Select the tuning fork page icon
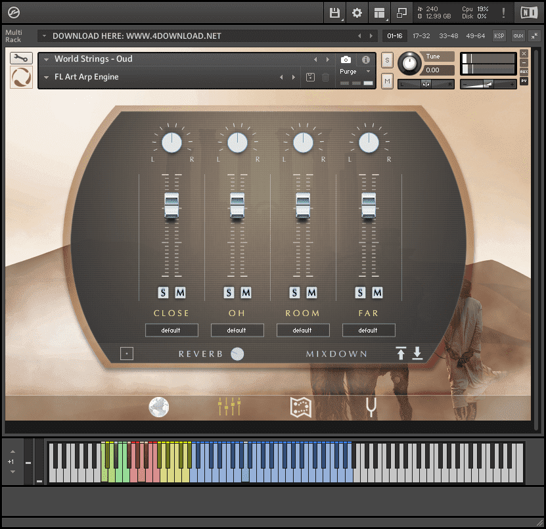 (x=370, y=407)
